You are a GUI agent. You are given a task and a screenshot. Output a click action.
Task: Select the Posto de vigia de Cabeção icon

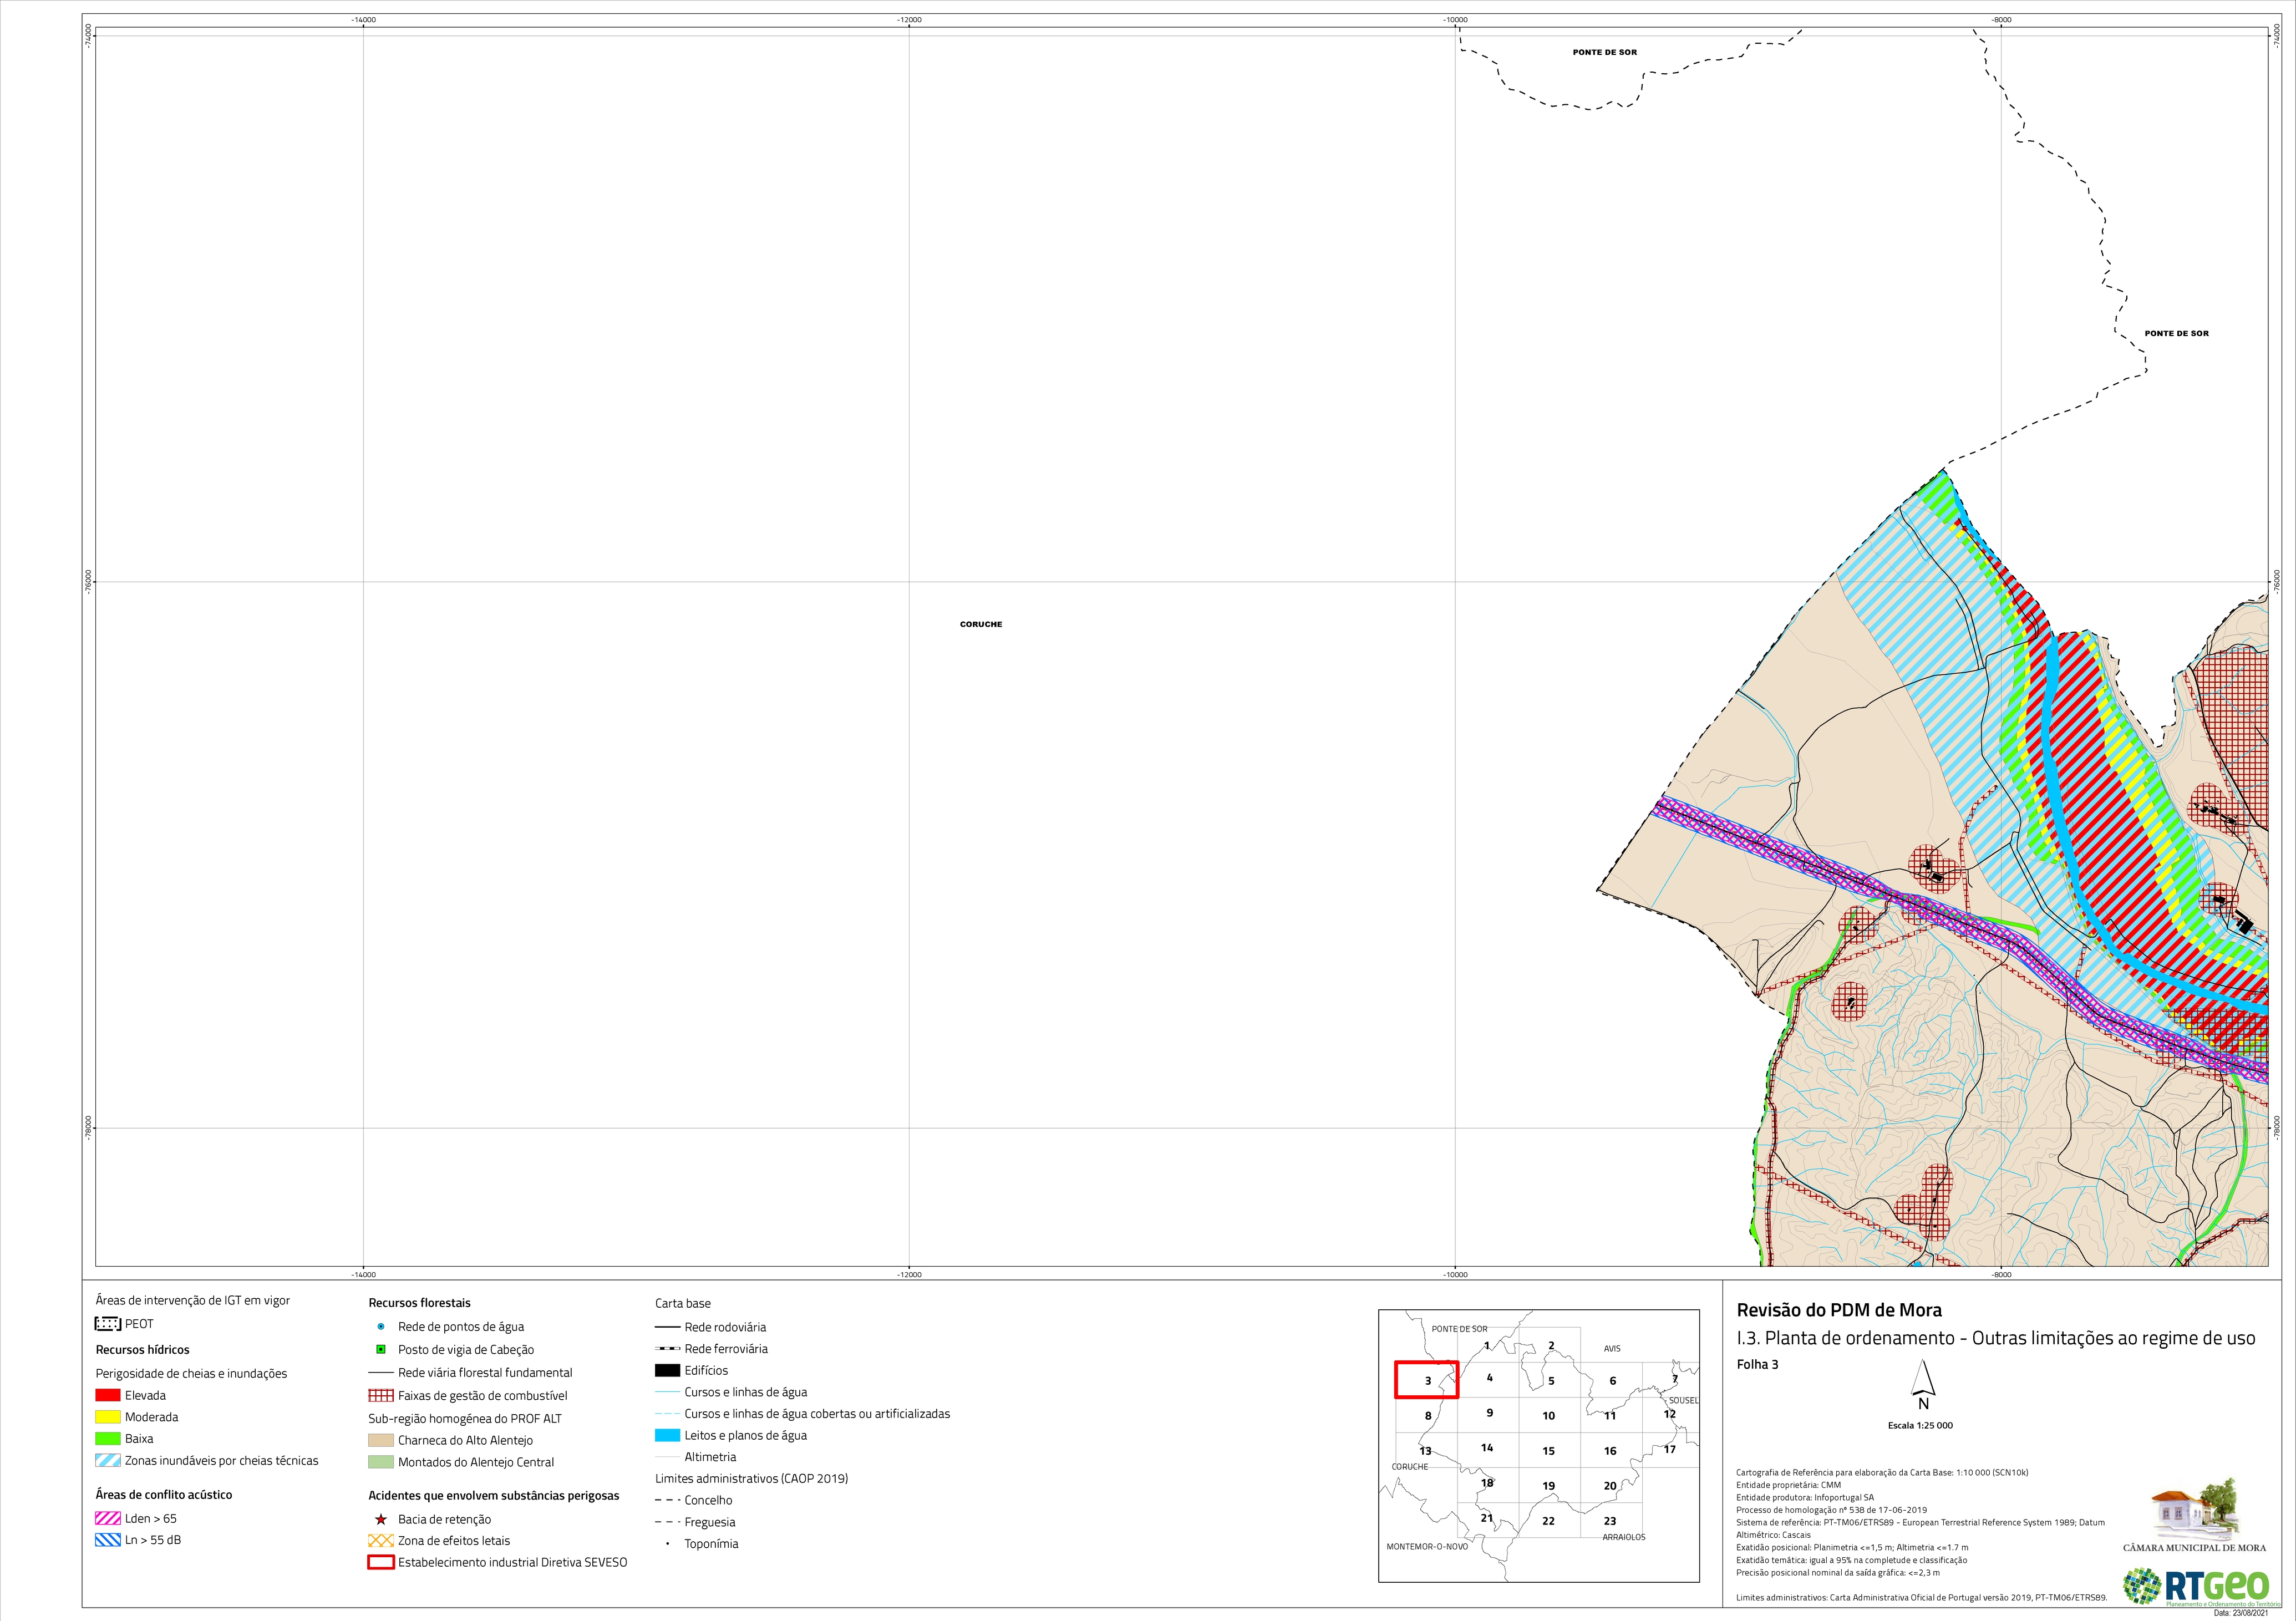381,1349
